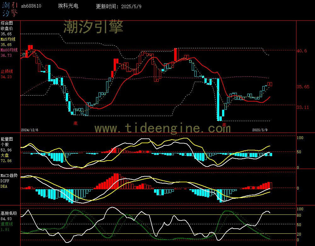Click the 个股 legend label
The height and width of the screenshot is (246, 315).
point(5,145)
